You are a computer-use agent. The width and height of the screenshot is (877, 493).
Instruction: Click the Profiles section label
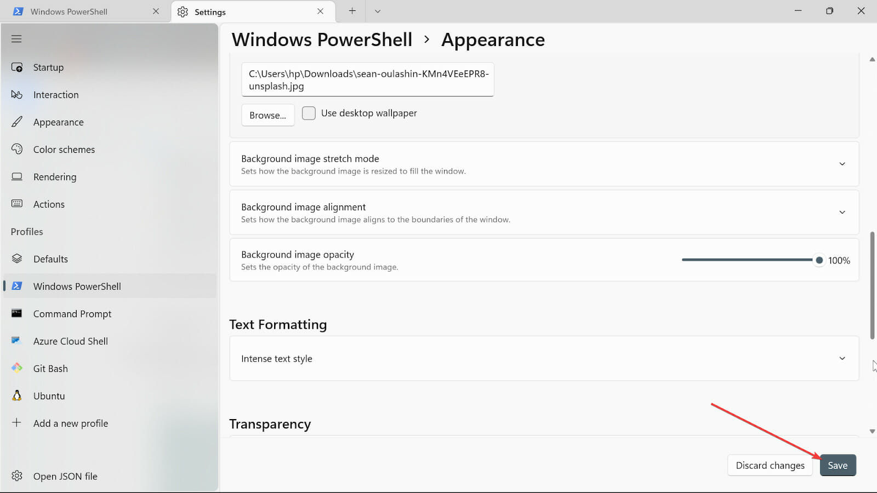[x=27, y=232]
